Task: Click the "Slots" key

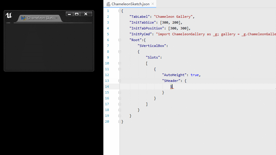Action: 153,57
